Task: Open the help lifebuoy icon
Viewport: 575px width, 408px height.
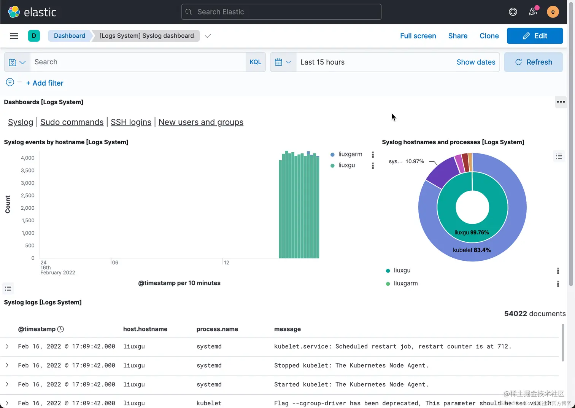Action: (513, 12)
